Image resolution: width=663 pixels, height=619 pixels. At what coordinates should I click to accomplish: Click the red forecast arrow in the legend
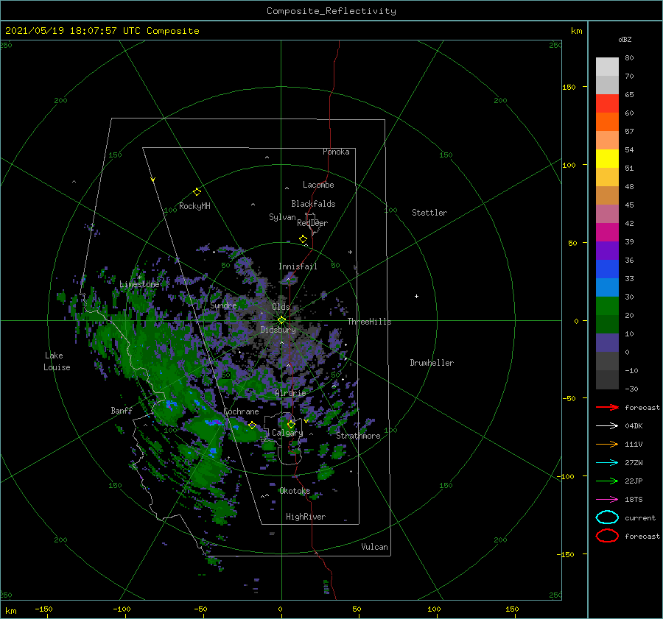pyautogui.click(x=607, y=407)
